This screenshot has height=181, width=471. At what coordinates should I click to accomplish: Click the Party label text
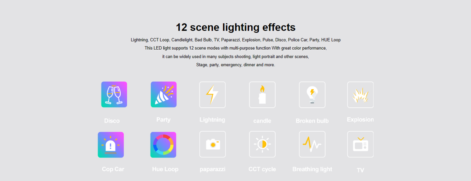pos(163,120)
